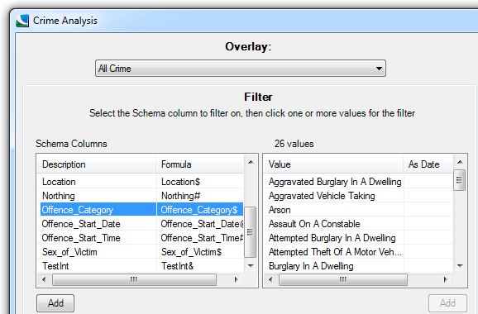Click left arrow of values list horizontal scrollbar
Image resolution: width=478 pixels, height=314 pixels.
[x=270, y=279]
